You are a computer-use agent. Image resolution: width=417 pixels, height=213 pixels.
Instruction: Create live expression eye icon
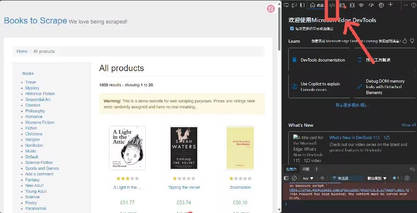click(323, 178)
